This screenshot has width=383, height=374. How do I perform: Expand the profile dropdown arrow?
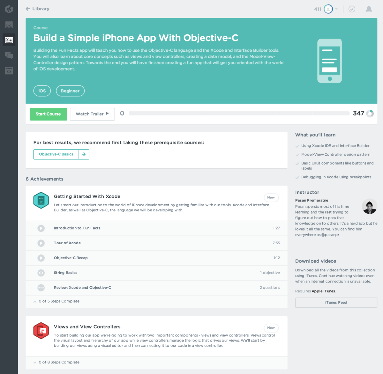[x=336, y=9]
